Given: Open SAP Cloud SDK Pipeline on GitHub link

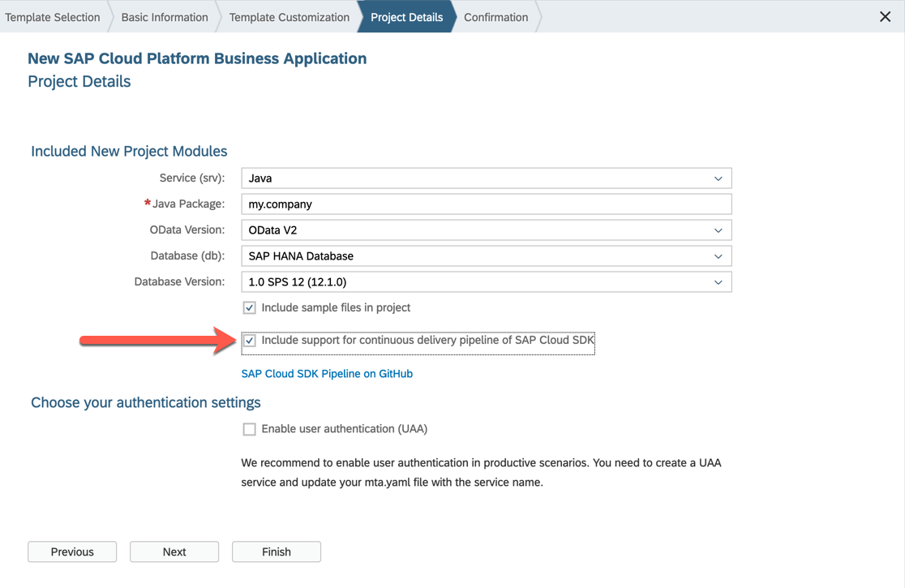Looking at the screenshot, I should [327, 374].
